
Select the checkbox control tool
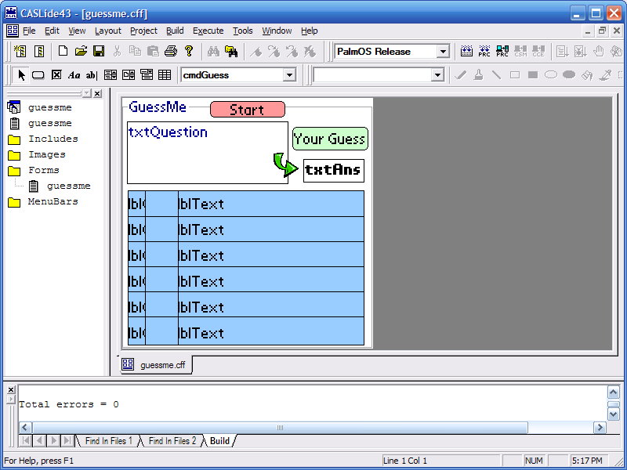pyautogui.click(x=56, y=75)
